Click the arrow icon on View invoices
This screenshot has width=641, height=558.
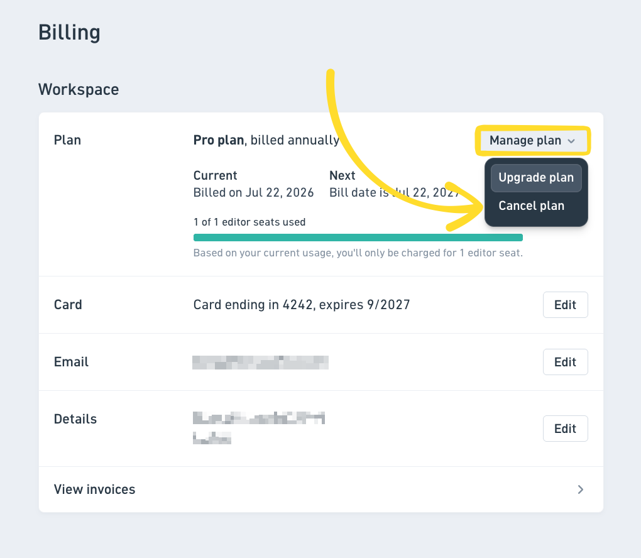coord(581,490)
